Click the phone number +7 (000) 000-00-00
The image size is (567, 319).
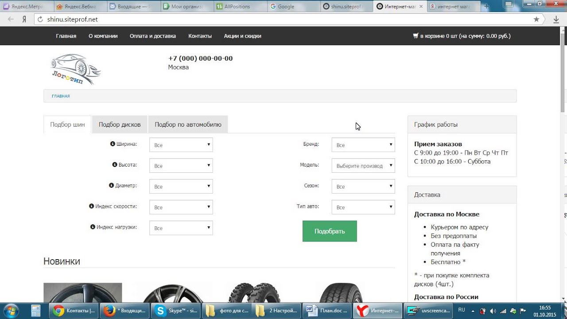click(200, 58)
